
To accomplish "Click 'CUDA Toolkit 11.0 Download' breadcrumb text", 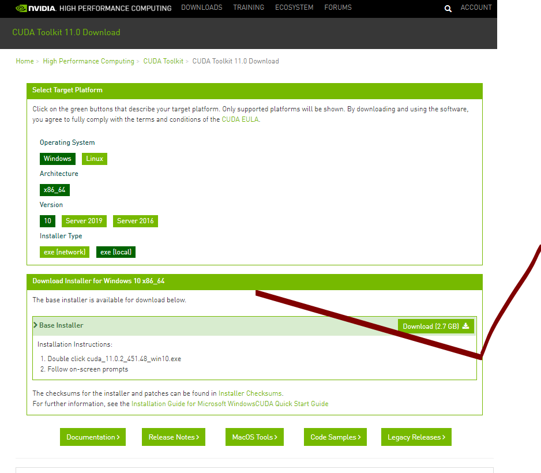I will 236,61.
